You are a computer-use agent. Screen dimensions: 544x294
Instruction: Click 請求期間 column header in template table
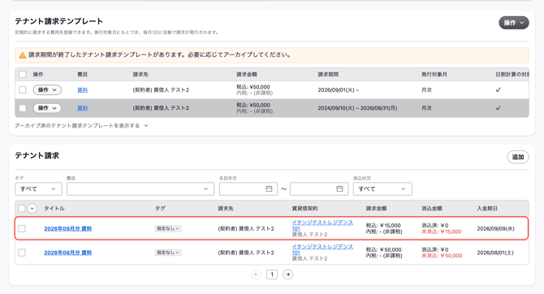[x=328, y=74]
